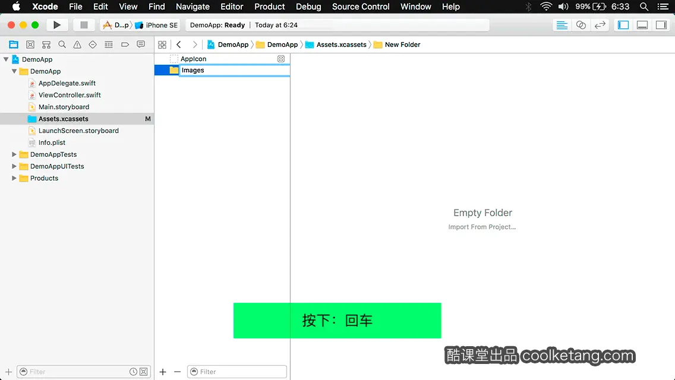Open the Edit menu
This screenshot has height=380, width=675.
pos(100,7)
